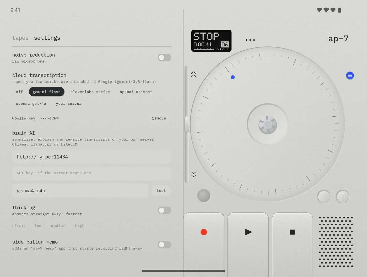Click the test button
367x277 pixels.
(161, 191)
